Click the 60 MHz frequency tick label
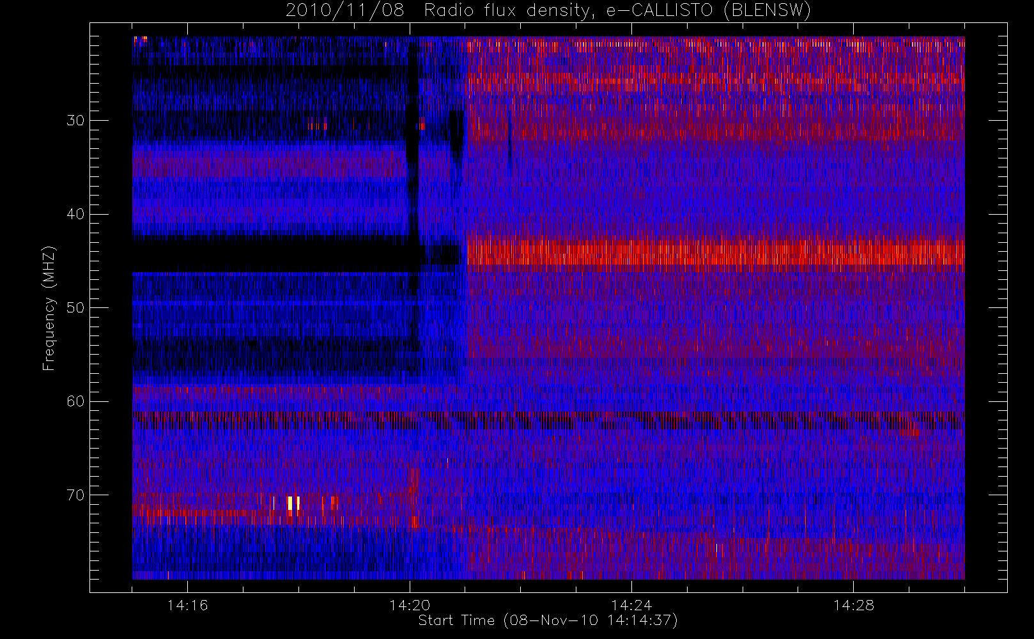1034x639 pixels. coord(75,401)
